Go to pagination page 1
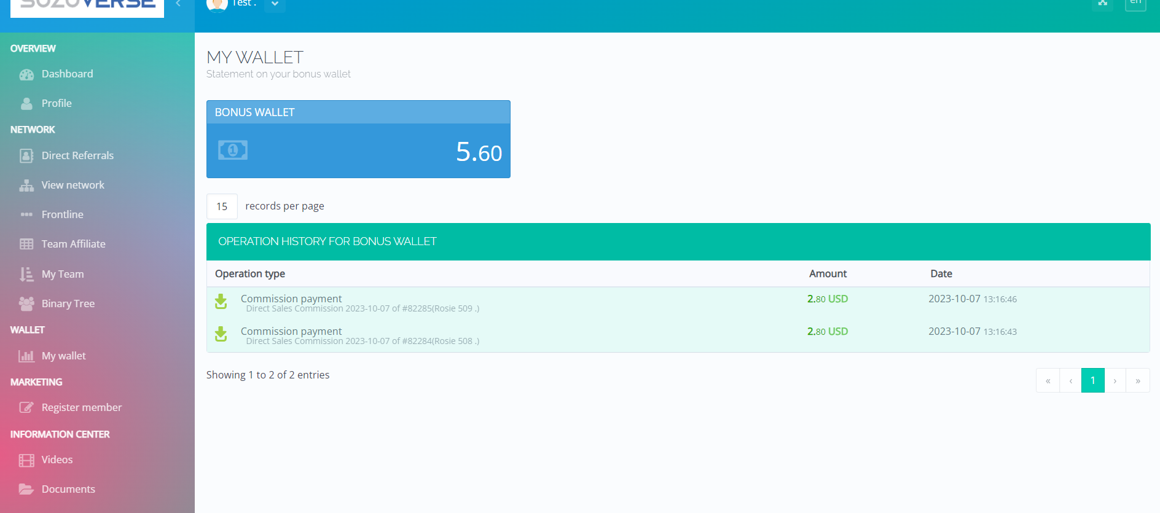 (1092, 380)
